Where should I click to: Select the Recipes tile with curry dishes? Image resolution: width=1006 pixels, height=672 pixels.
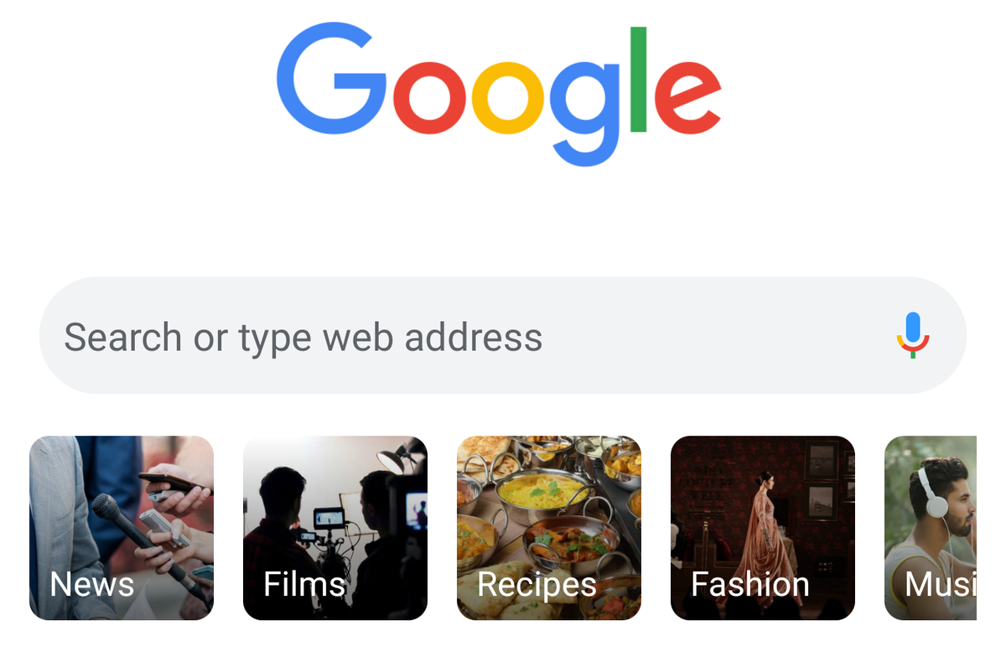tap(549, 528)
